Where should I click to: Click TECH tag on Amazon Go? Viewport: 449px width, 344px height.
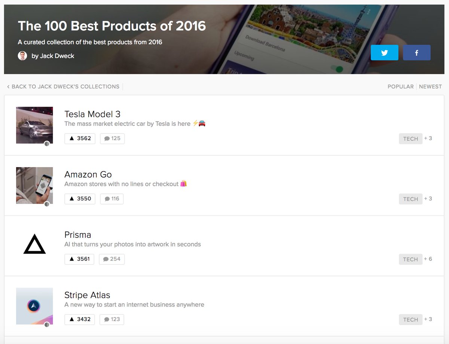click(x=410, y=199)
